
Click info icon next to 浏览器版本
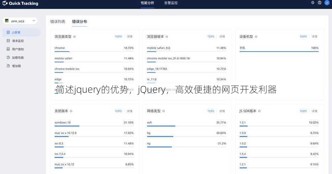coord(167,37)
